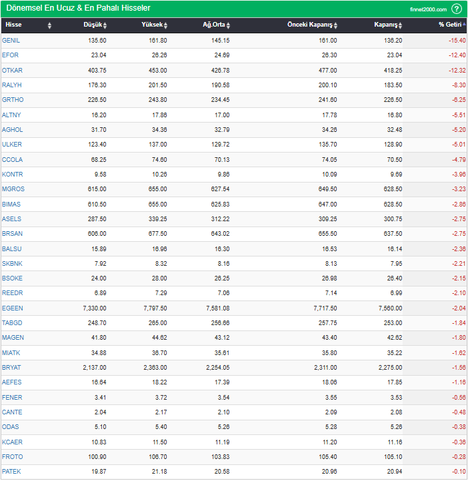Screen dimensions: 468x481
Task: Sort by Düşük column sort icon
Action: tap(105, 25)
